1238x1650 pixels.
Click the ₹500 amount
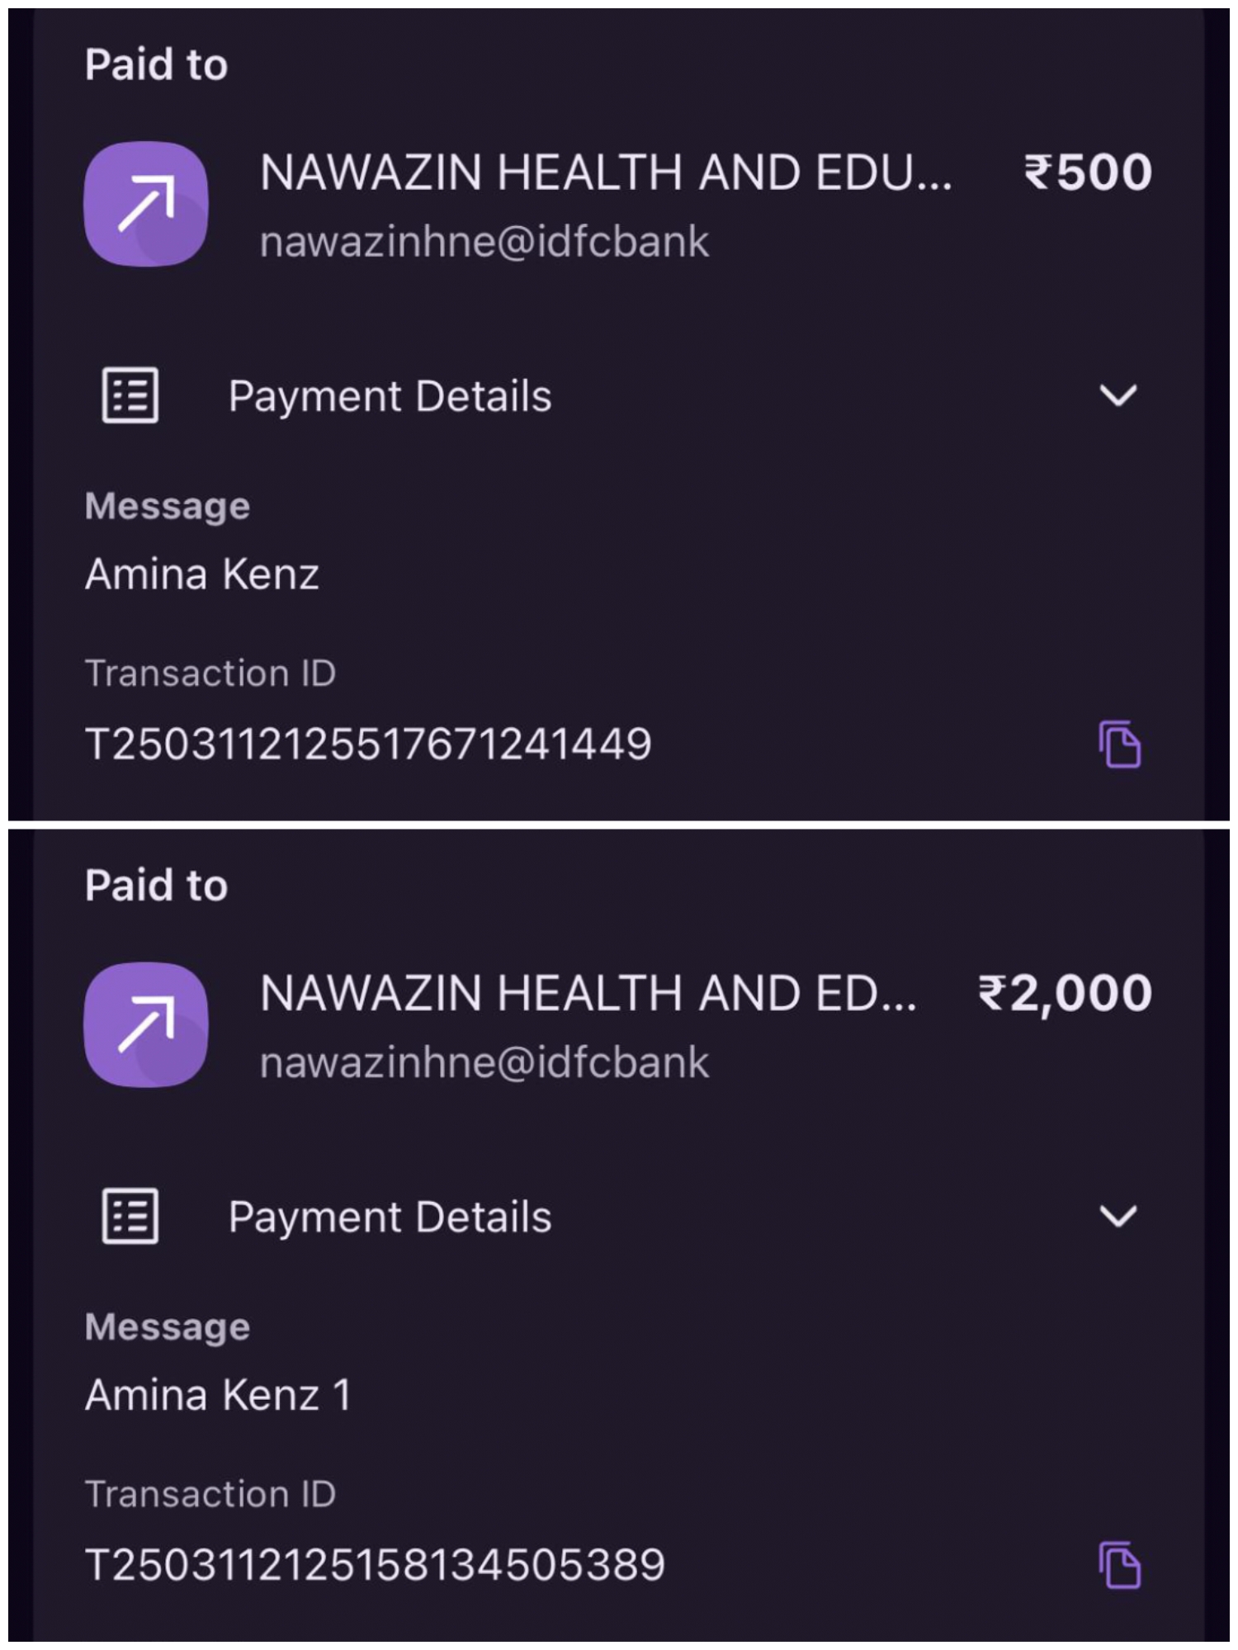[1088, 173]
